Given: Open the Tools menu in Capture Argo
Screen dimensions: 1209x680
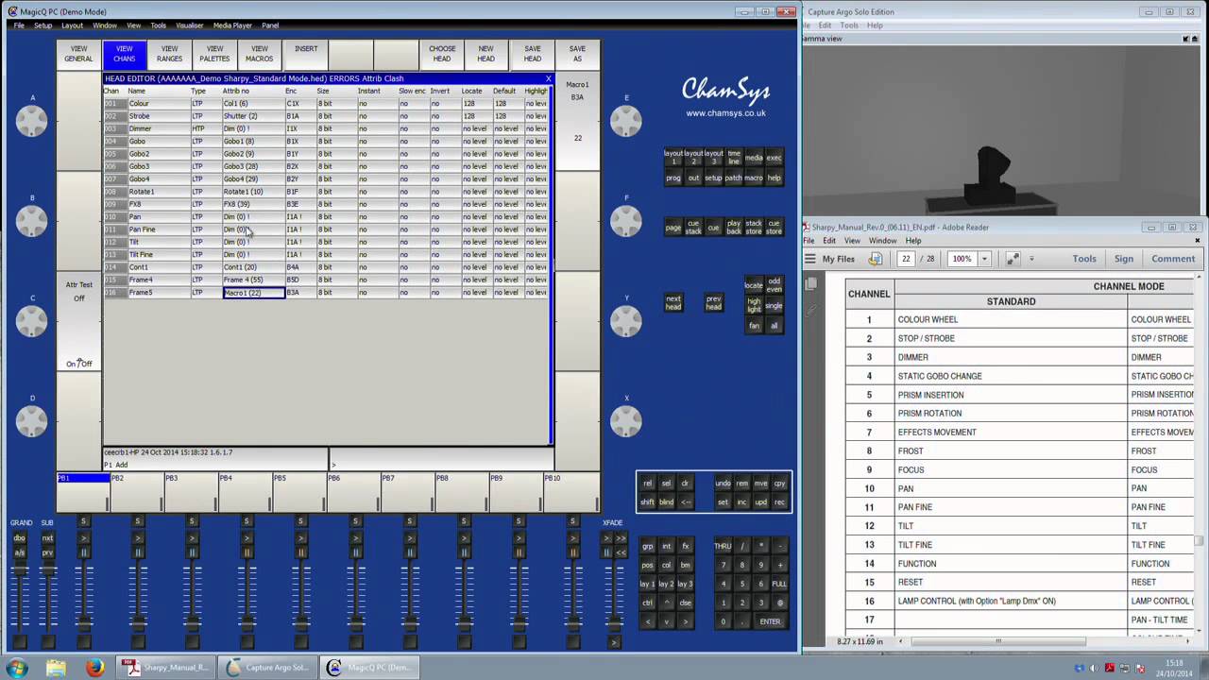Looking at the screenshot, I should click(849, 25).
